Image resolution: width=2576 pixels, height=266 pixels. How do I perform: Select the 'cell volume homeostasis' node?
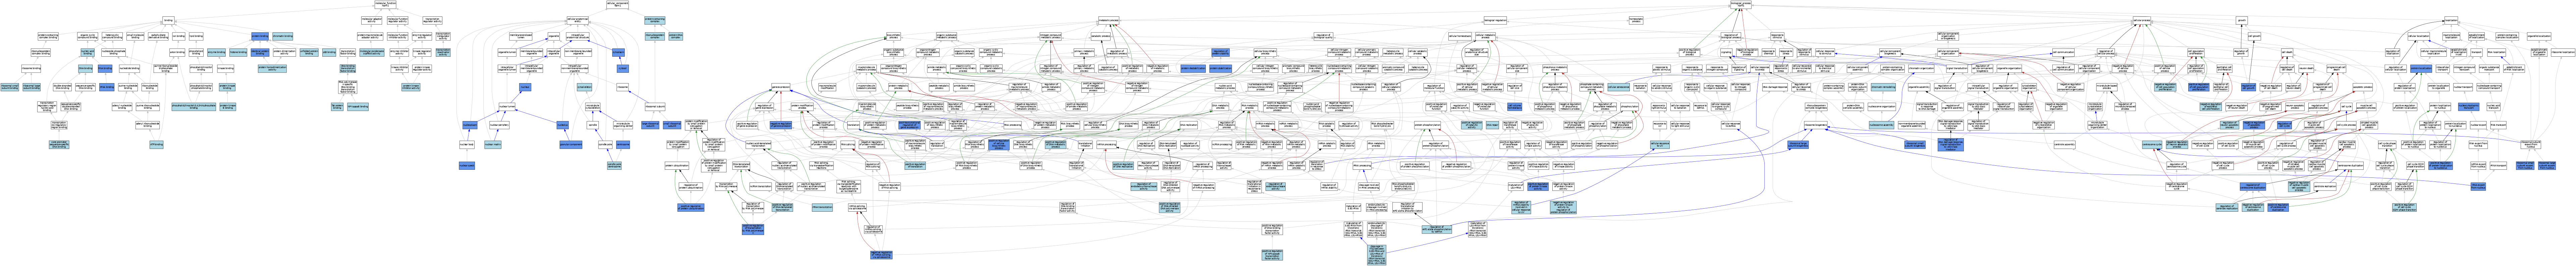coord(1515,107)
